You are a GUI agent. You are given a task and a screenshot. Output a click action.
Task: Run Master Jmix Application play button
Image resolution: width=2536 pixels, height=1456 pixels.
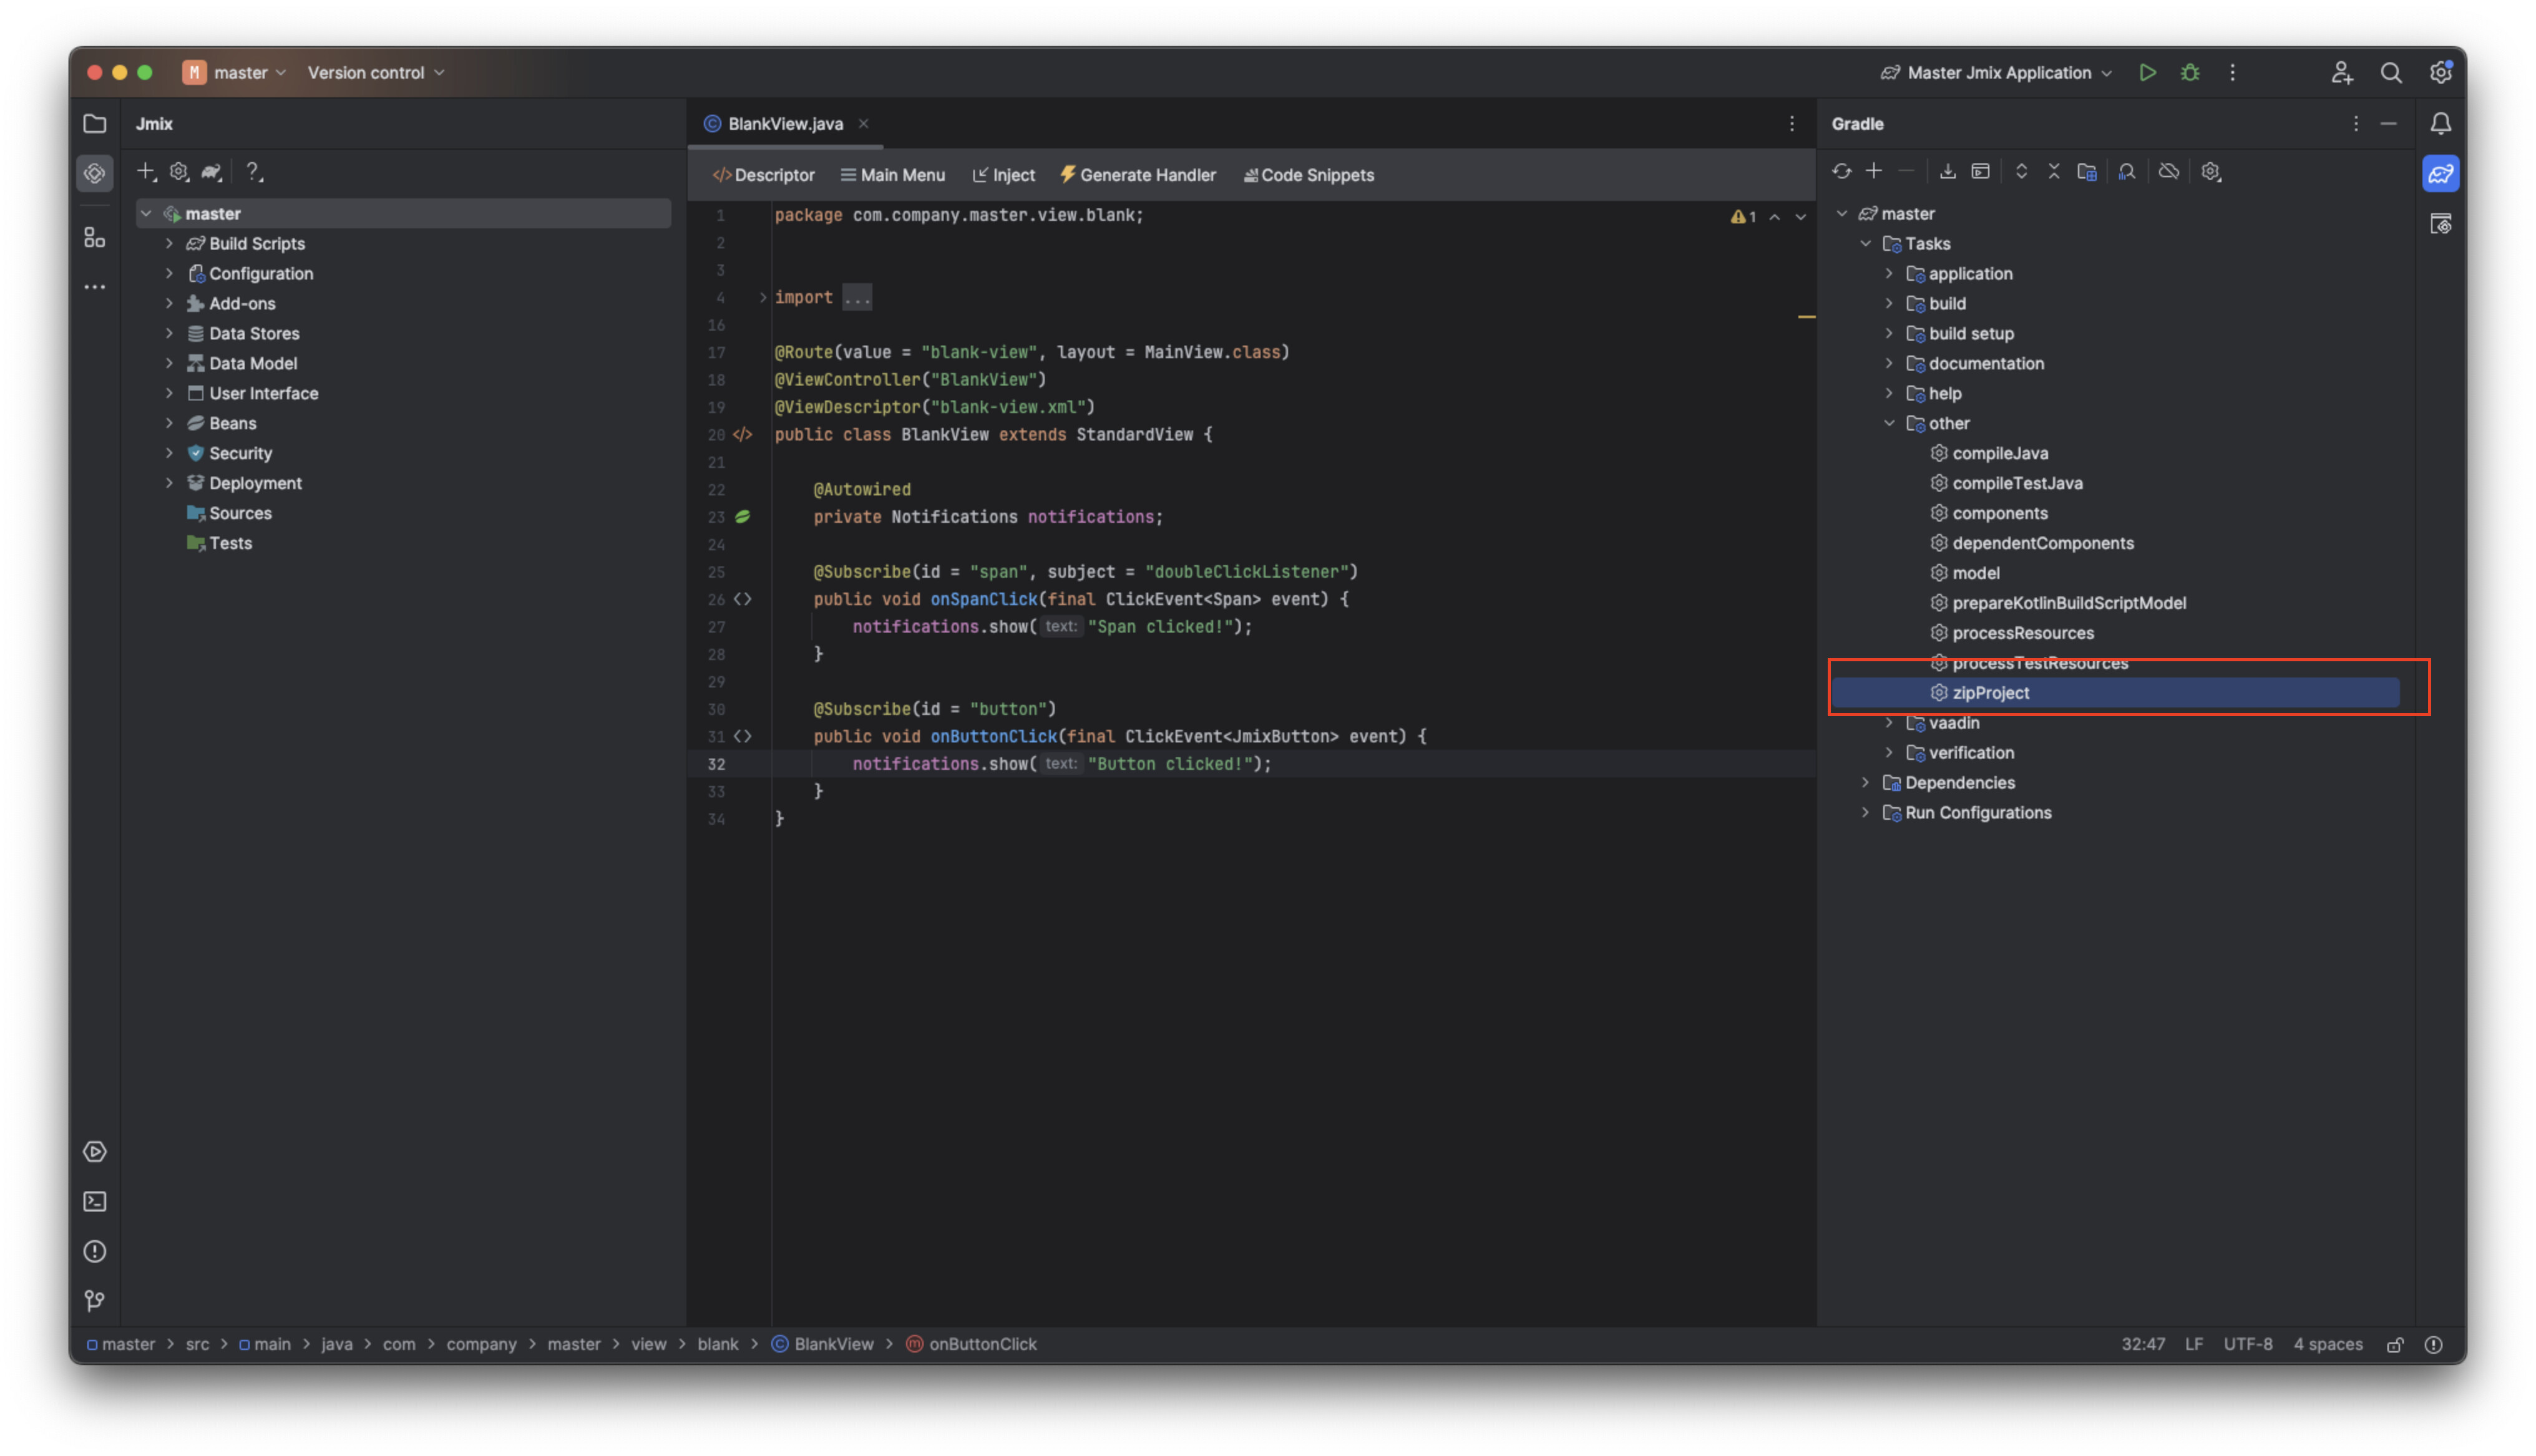[2147, 72]
